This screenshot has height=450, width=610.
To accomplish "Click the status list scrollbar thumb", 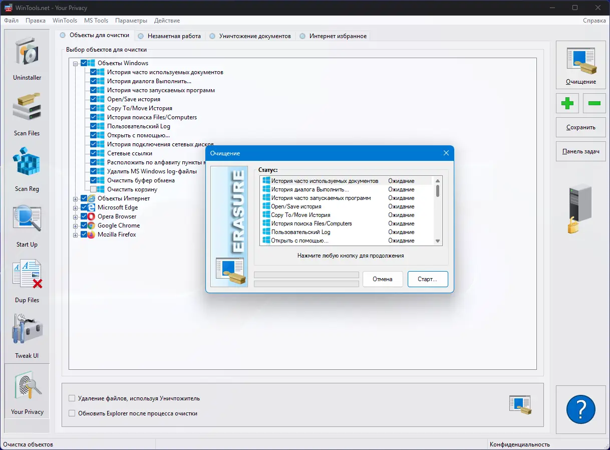I will (438, 191).
